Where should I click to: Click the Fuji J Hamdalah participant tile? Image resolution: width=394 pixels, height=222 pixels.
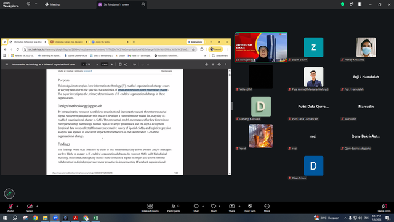[366, 77]
